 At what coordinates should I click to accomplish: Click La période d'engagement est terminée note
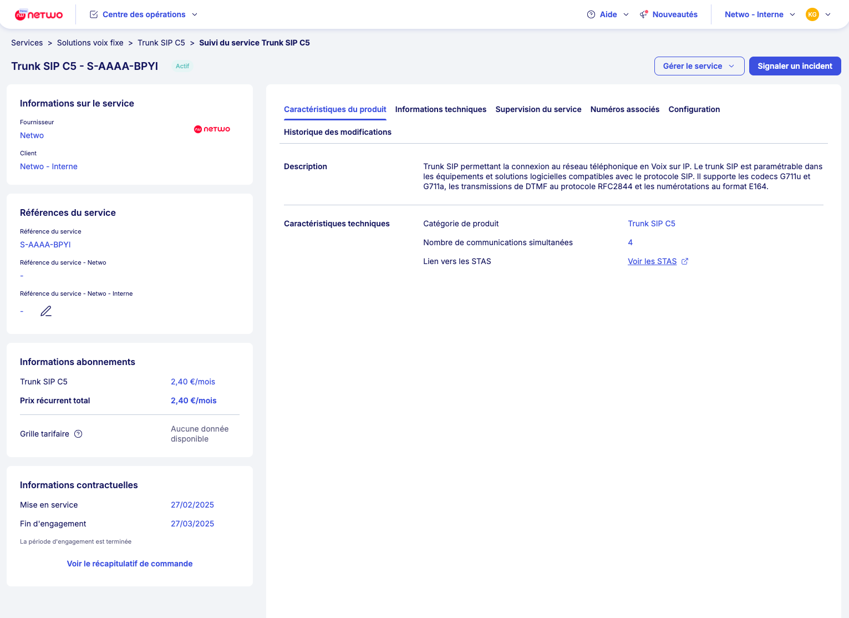75,541
